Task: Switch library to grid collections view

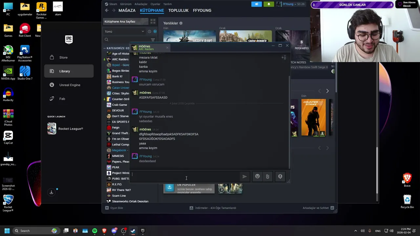Action: pyautogui.click(x=153, y=21)
